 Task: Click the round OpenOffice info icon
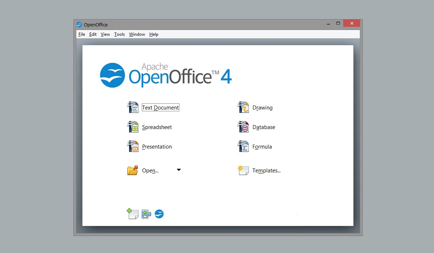159,214
